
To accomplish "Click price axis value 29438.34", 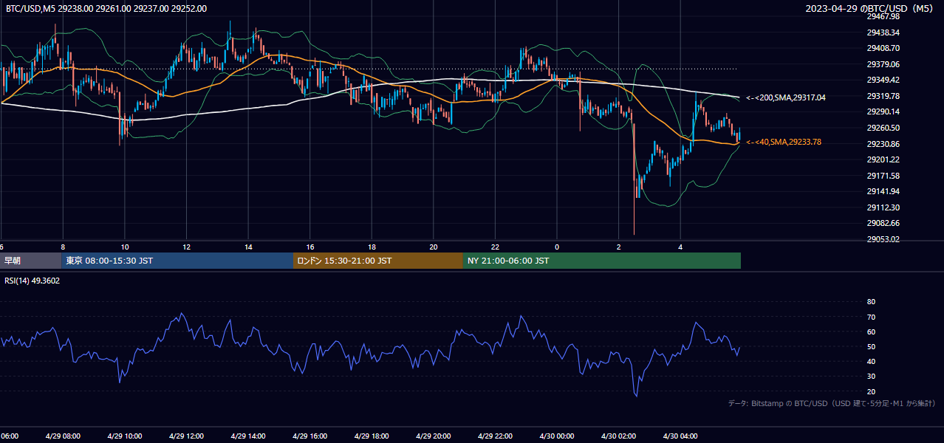I will pos(883,32).
